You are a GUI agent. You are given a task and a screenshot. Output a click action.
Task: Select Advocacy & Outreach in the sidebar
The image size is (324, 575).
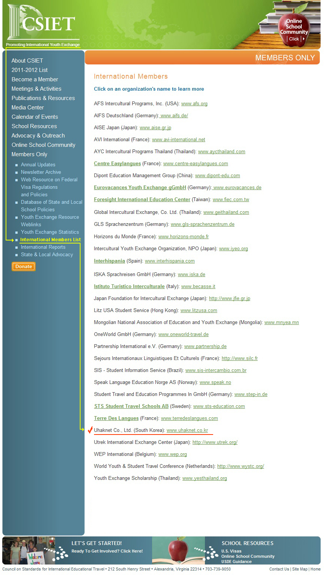[38, 136]
